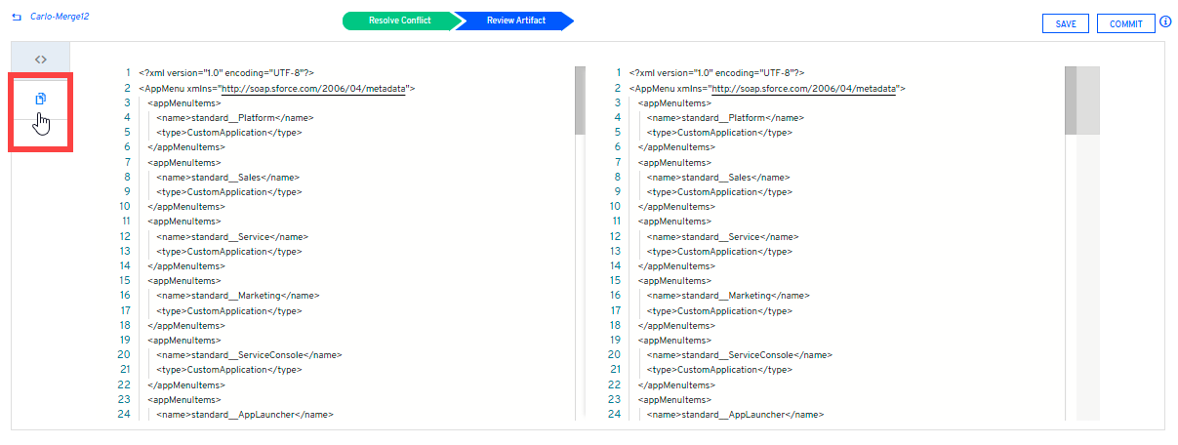Open the soap.sforce.com URL in right editor

(803, 88)
